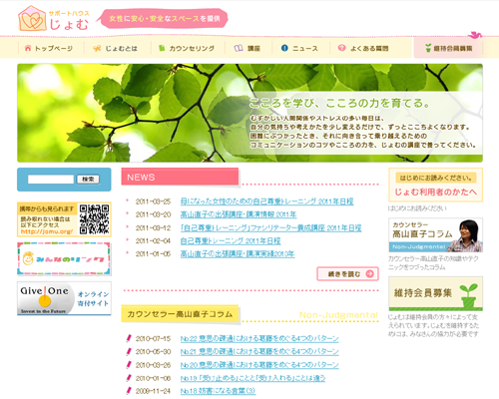Click the Give One オンライン寄付サイト banner

[x=64, y=298]
